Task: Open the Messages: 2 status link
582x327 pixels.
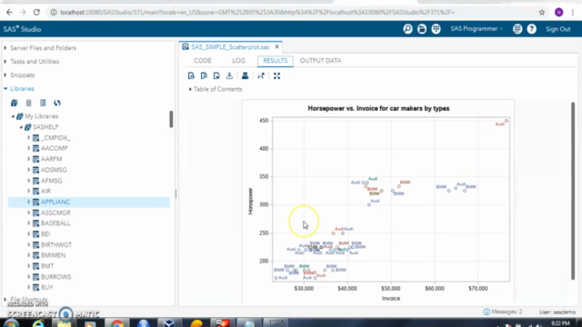Action: tap(503, 312)
